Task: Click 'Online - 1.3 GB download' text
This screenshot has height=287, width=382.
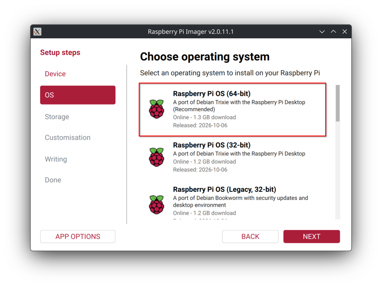Action: (x=204, y=117)
